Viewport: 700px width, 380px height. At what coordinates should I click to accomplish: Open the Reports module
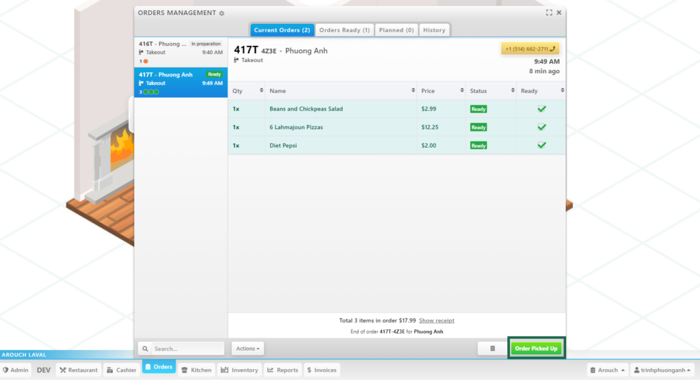coord(282,370)
